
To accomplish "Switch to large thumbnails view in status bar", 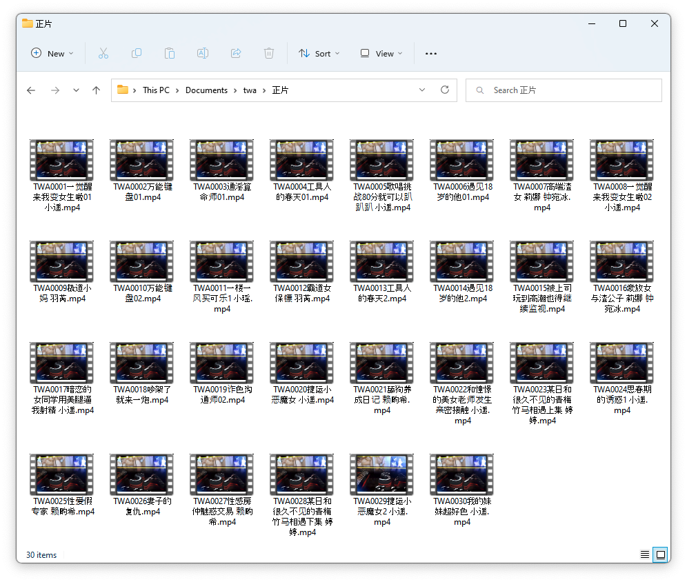I will [661, 554].
